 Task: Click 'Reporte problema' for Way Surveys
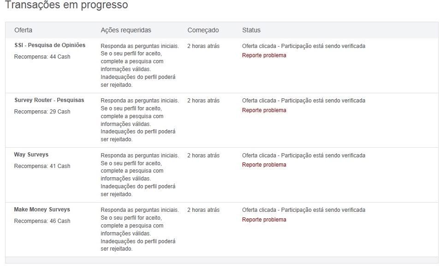[x=264, y=165]
